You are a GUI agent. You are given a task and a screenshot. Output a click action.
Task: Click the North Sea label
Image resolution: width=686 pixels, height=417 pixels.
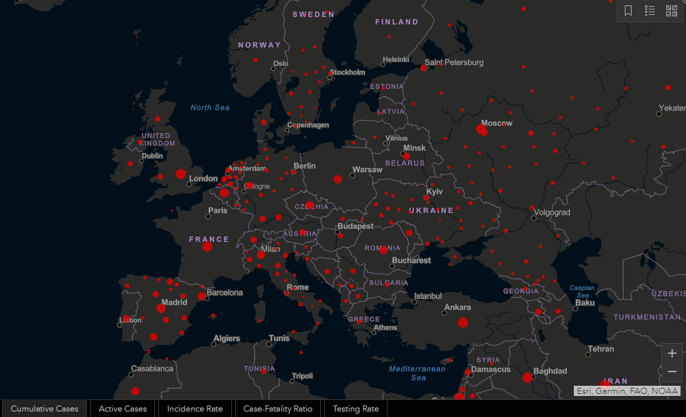(x=209, y=107)
